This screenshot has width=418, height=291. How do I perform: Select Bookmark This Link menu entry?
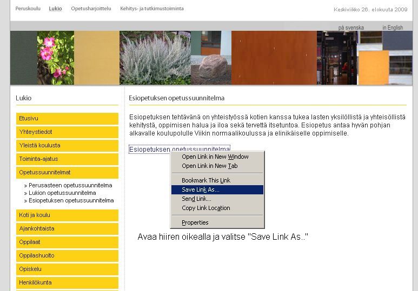coord(217,180)
